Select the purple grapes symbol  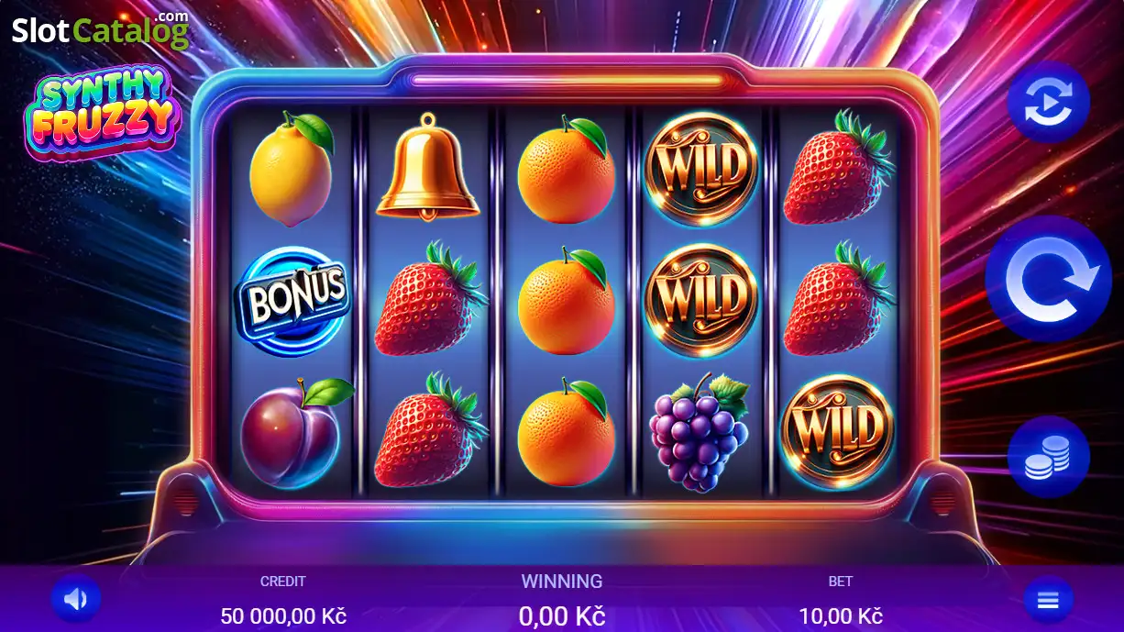[x=700, y=430]
